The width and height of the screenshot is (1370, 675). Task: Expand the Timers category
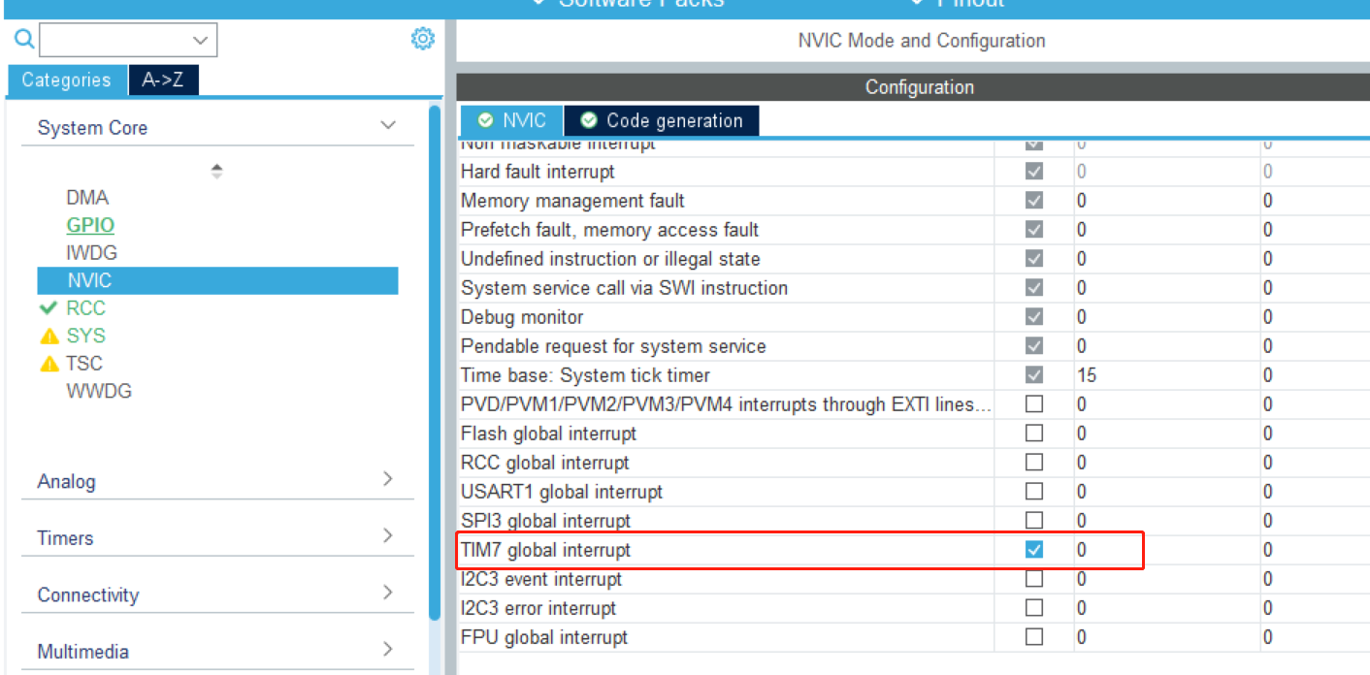[388, 536]
